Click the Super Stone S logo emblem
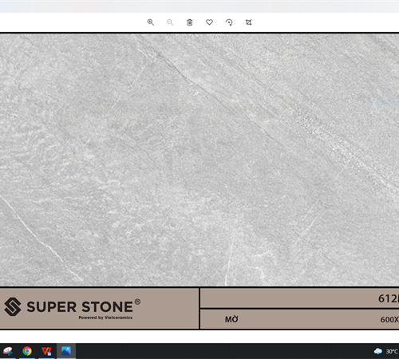The height and width of the screenshot is (359, 399). tap(13, 306)
